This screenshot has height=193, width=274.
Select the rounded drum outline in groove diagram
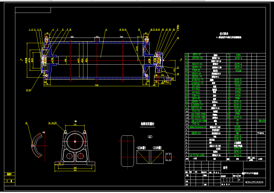coord(127,151)
